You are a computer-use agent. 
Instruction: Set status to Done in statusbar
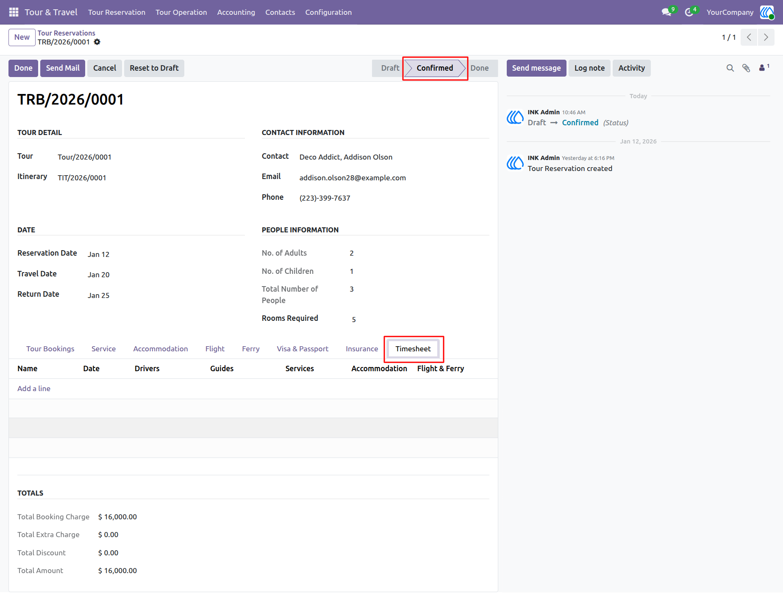point(479,68)
